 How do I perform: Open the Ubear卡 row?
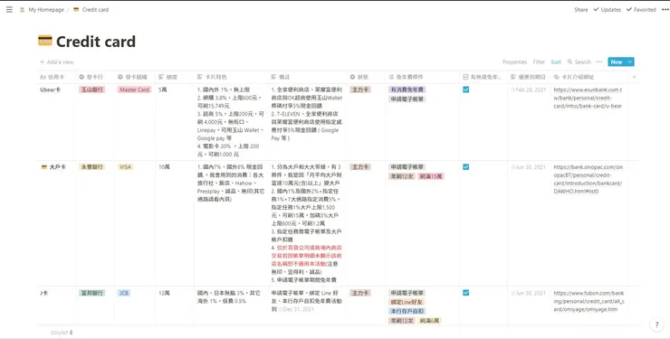[50, 89]
